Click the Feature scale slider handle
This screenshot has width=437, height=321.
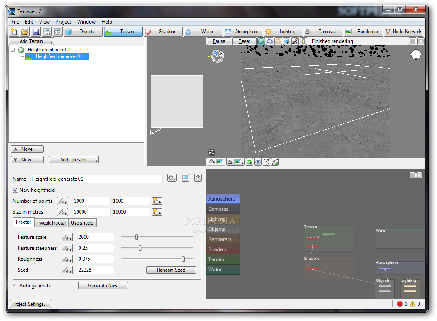(x=137, y=237)
